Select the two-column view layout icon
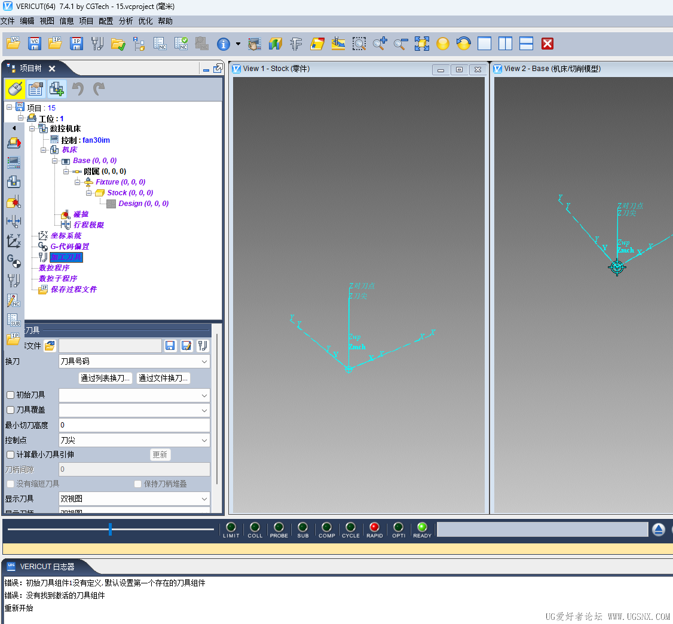Image resolution: width=673 pixels, height=624 pixels. (505, 44)
